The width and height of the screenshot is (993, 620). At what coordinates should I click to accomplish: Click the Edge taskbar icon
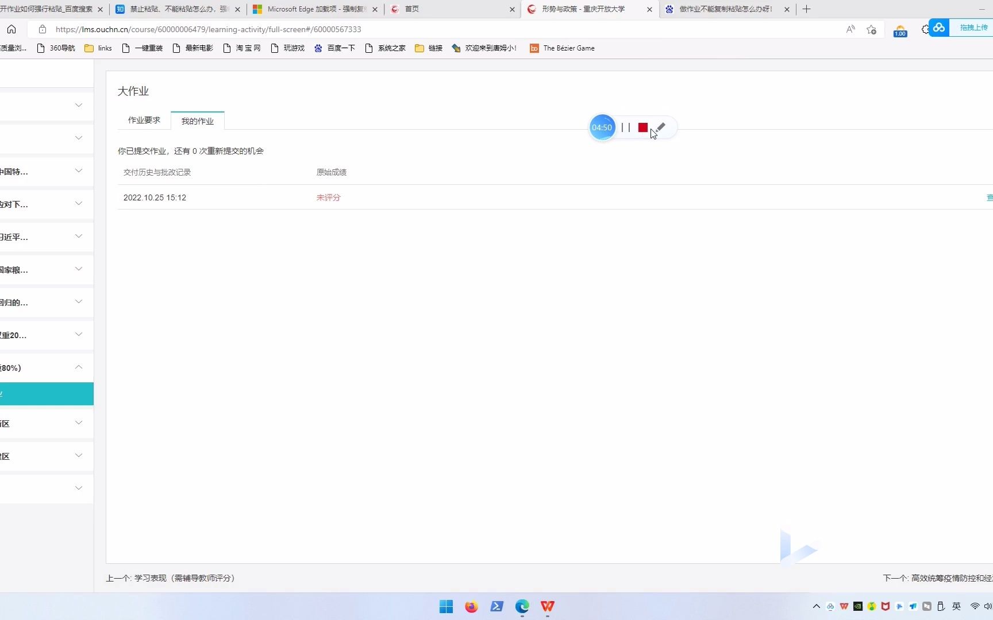click(x=522, y=606)
